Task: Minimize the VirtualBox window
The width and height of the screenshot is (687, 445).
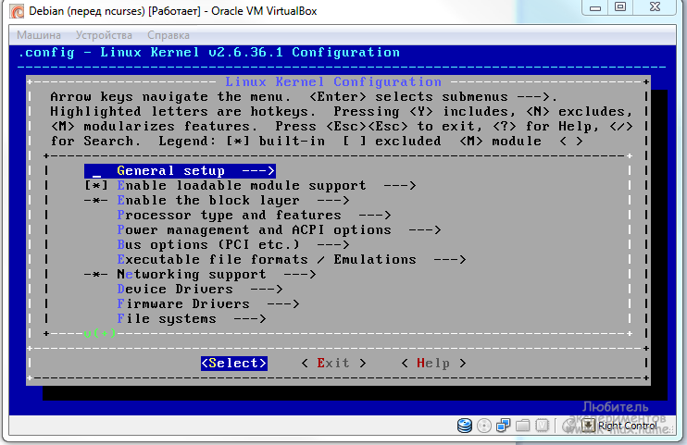Action: pos(595,7)
